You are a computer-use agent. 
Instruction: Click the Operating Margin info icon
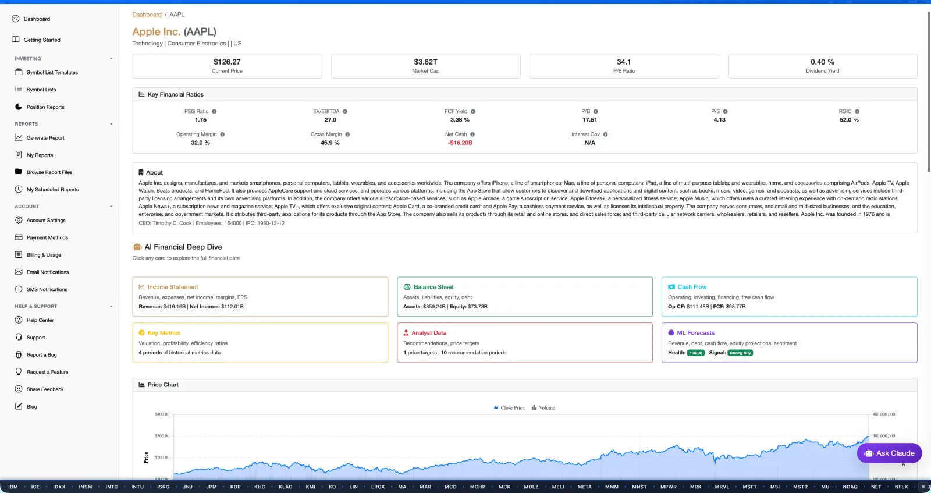[x=222, y=134]
